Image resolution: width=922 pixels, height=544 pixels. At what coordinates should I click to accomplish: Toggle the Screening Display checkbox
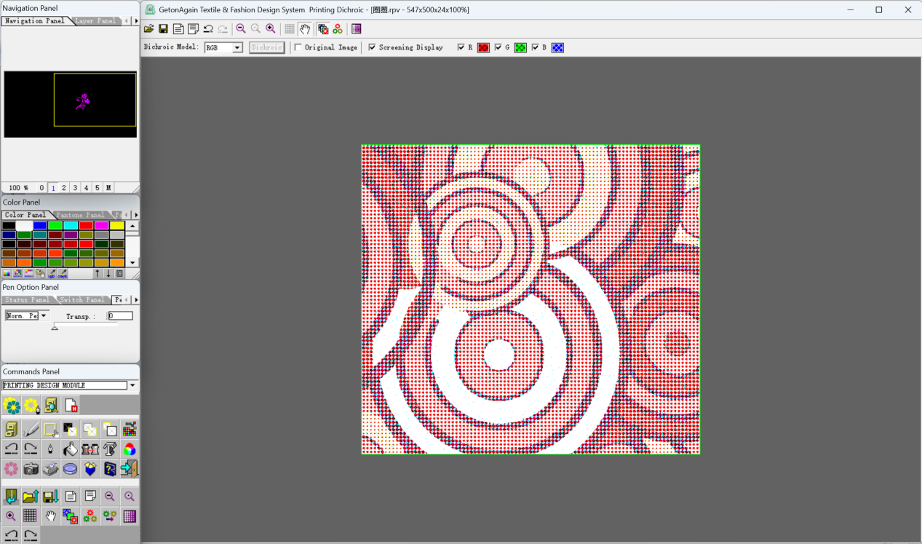373,47
